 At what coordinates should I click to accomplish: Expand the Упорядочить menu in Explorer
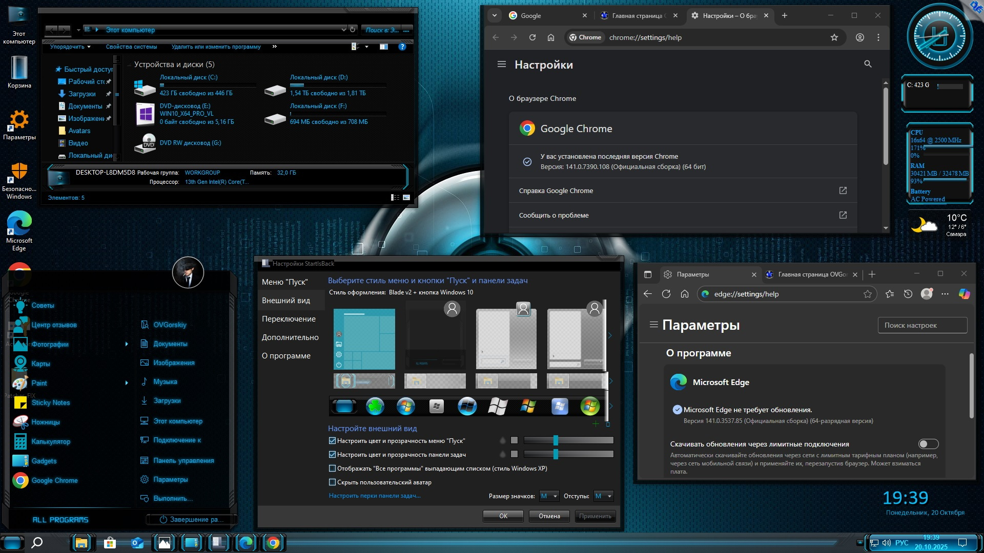coord(70,47)
